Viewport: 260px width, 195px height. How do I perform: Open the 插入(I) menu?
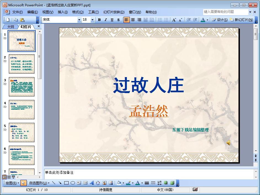[63, 12]
